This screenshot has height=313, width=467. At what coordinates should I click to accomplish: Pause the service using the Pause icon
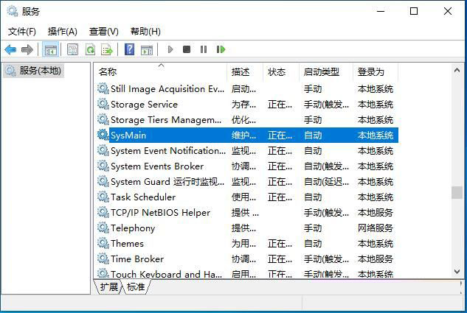coord(204,49)
